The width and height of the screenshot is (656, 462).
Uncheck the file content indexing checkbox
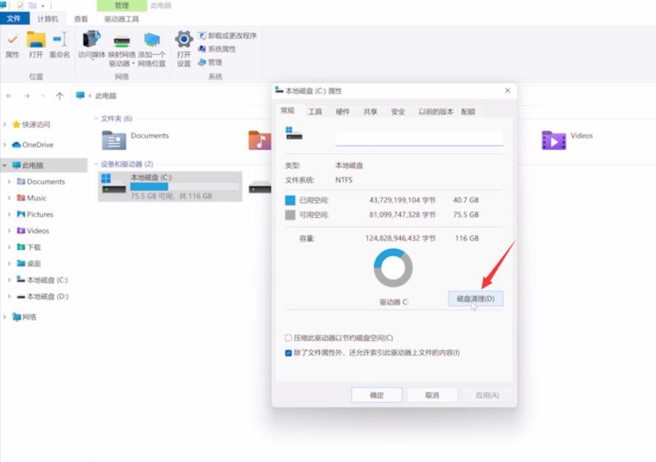tap(289, 353)
